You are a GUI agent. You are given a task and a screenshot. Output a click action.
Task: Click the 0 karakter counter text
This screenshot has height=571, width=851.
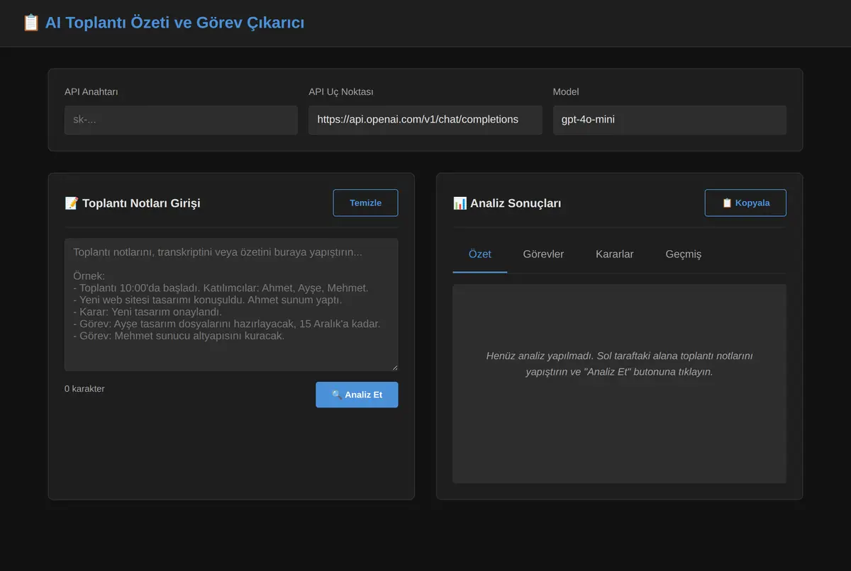pyautogui.click(x=84, y=388)
